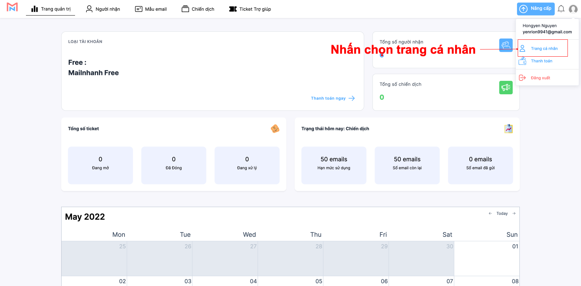Open Ticket Trợ giúp tab
The width and height of the screenshot is (581, 286).
(x=250, y=9)
